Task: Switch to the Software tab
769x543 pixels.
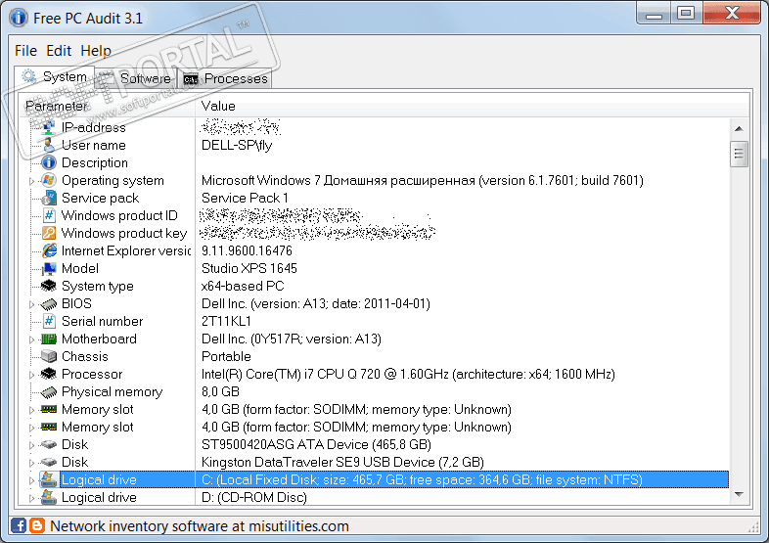Action: pyautogui.click(x=135, y=78)
